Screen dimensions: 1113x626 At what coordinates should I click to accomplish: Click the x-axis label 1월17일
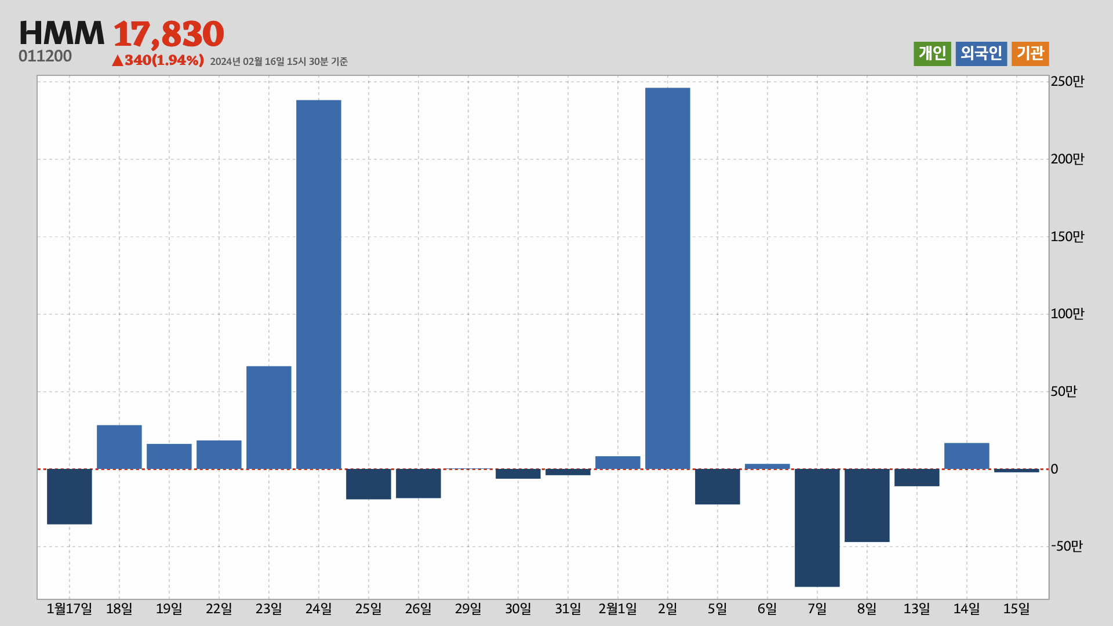click(x=70, y=609)
